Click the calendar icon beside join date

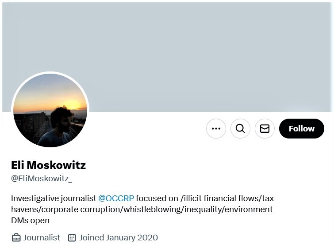(72, 238)
